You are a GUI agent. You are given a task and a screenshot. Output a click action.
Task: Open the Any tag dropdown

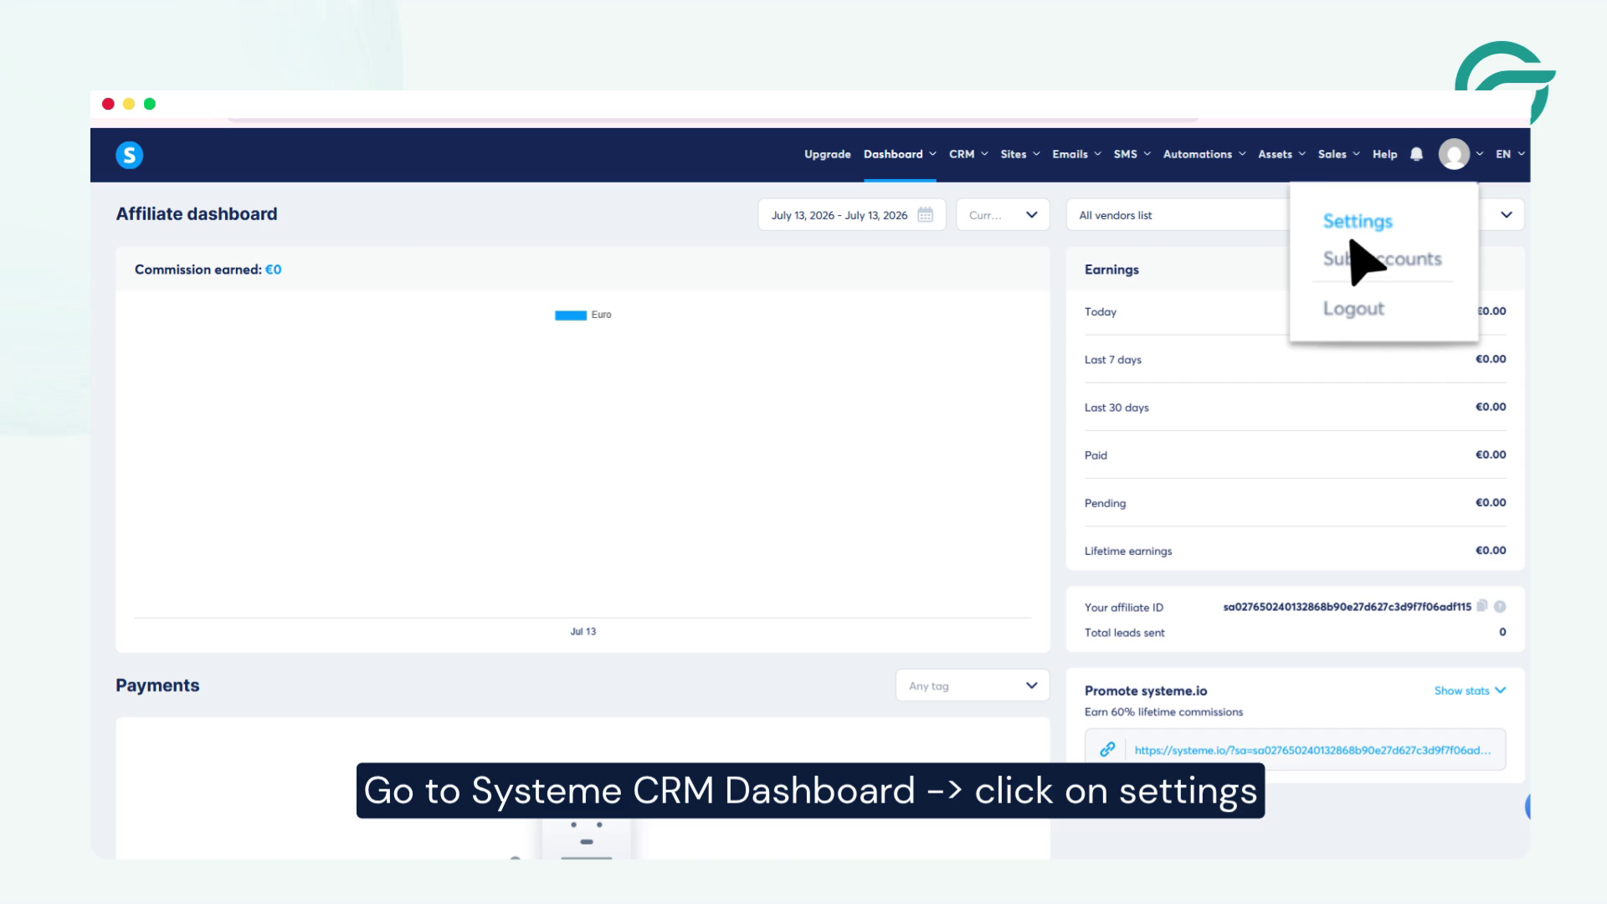pyautogui.click(x=973, y=686)
